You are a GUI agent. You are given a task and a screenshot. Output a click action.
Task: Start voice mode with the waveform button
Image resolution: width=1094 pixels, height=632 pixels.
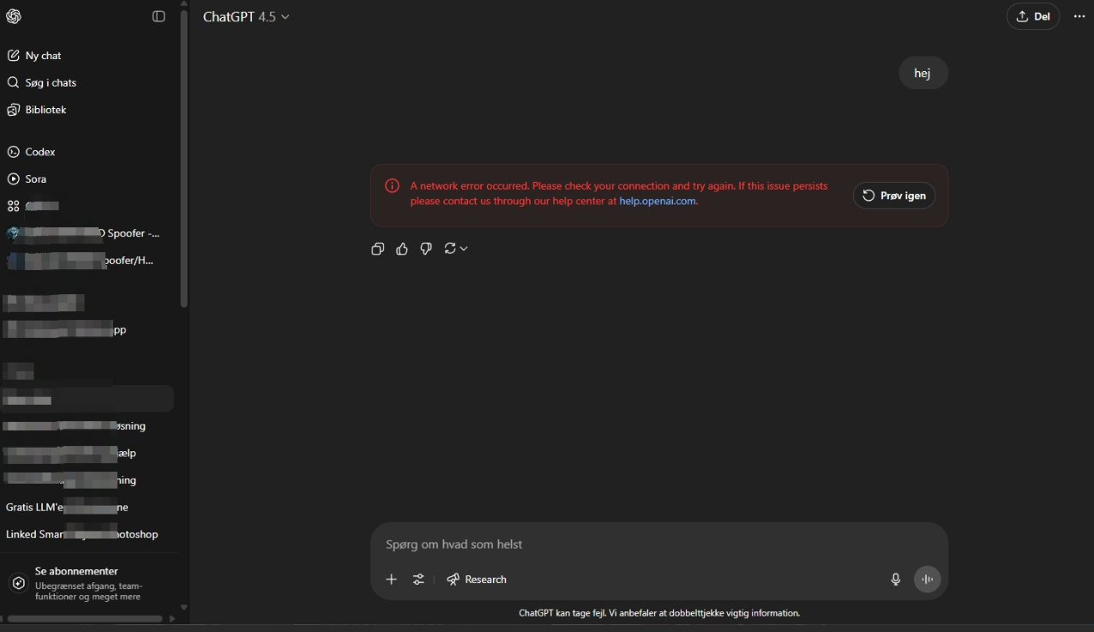(927, 580)
